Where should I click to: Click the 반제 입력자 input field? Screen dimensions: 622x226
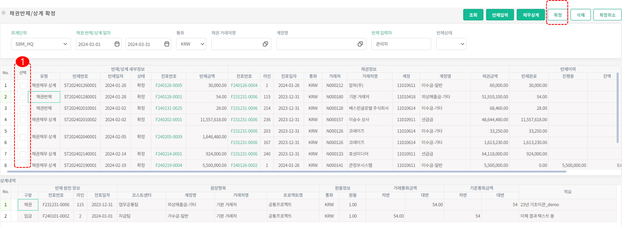(401, 44)
